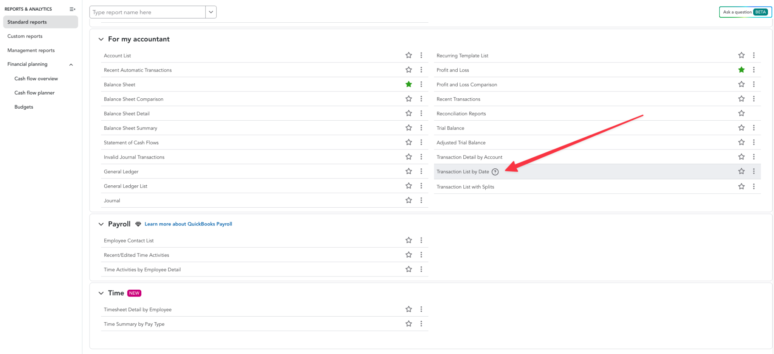
Task: Click the diamond icon next to Payroll
Action: point(138,224)
